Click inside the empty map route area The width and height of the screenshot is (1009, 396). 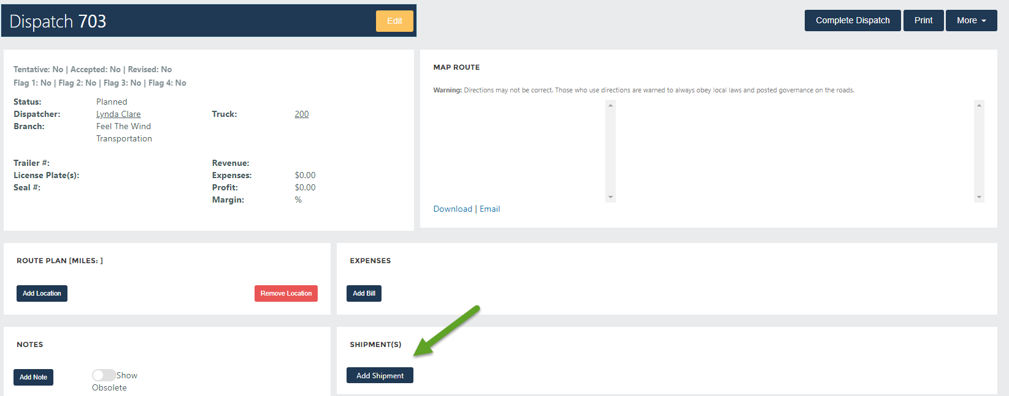tap(794, 151)
